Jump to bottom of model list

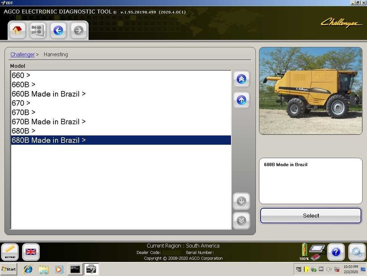241,221
